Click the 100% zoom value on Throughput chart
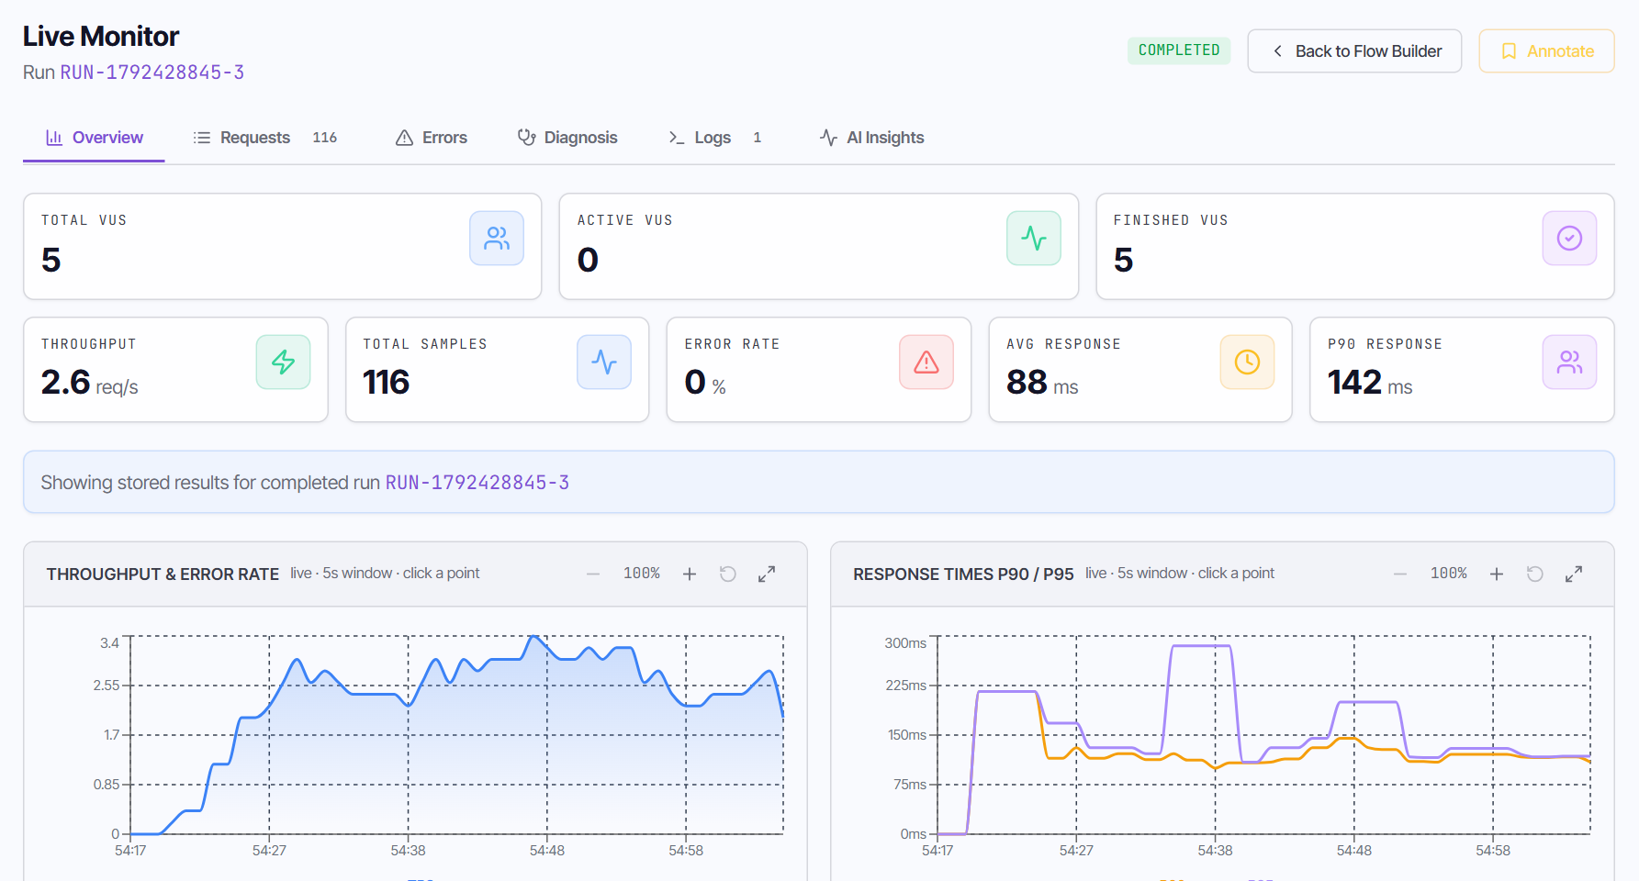 tap(642, 574)
